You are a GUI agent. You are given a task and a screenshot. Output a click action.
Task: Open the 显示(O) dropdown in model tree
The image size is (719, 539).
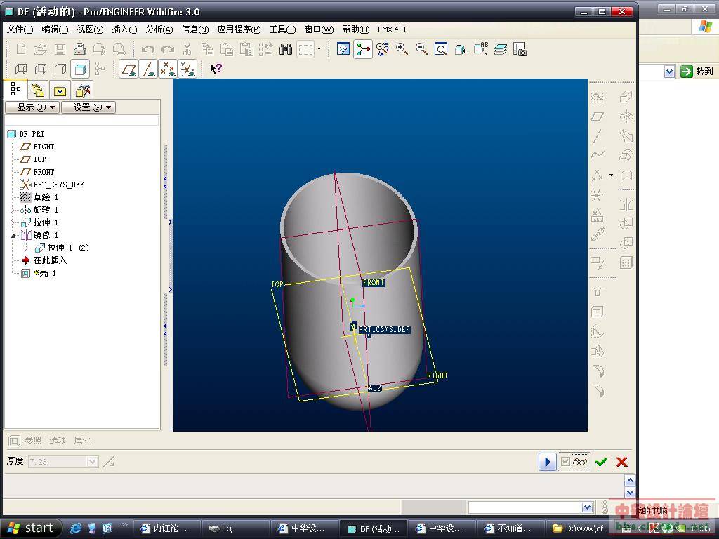(32, 107)
